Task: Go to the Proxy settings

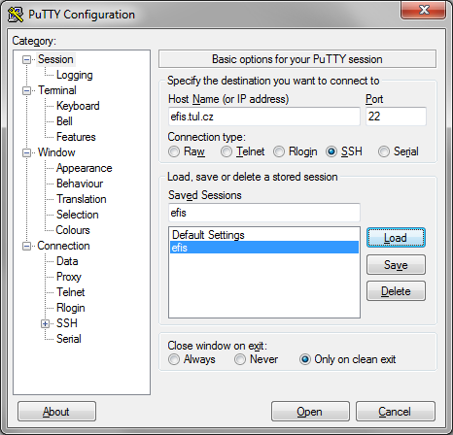Action: pyautogui.click(x=69, y=277)
